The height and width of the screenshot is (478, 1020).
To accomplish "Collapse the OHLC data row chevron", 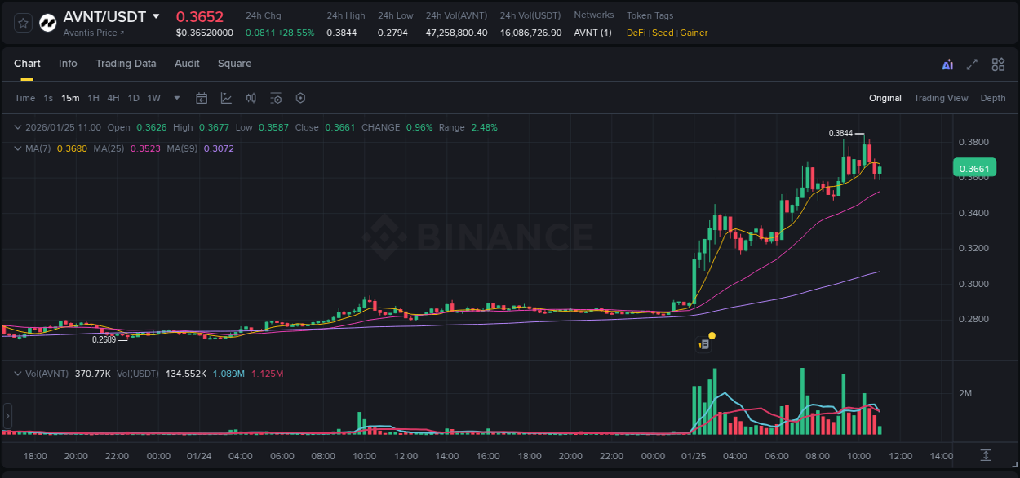I will point(16,127).
